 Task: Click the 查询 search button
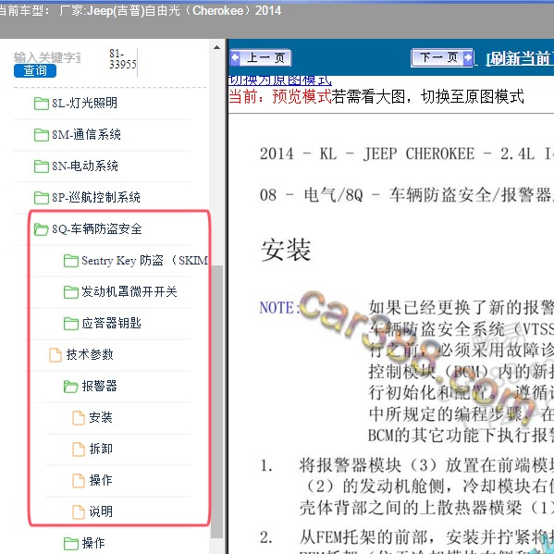[x=35, y=70]
